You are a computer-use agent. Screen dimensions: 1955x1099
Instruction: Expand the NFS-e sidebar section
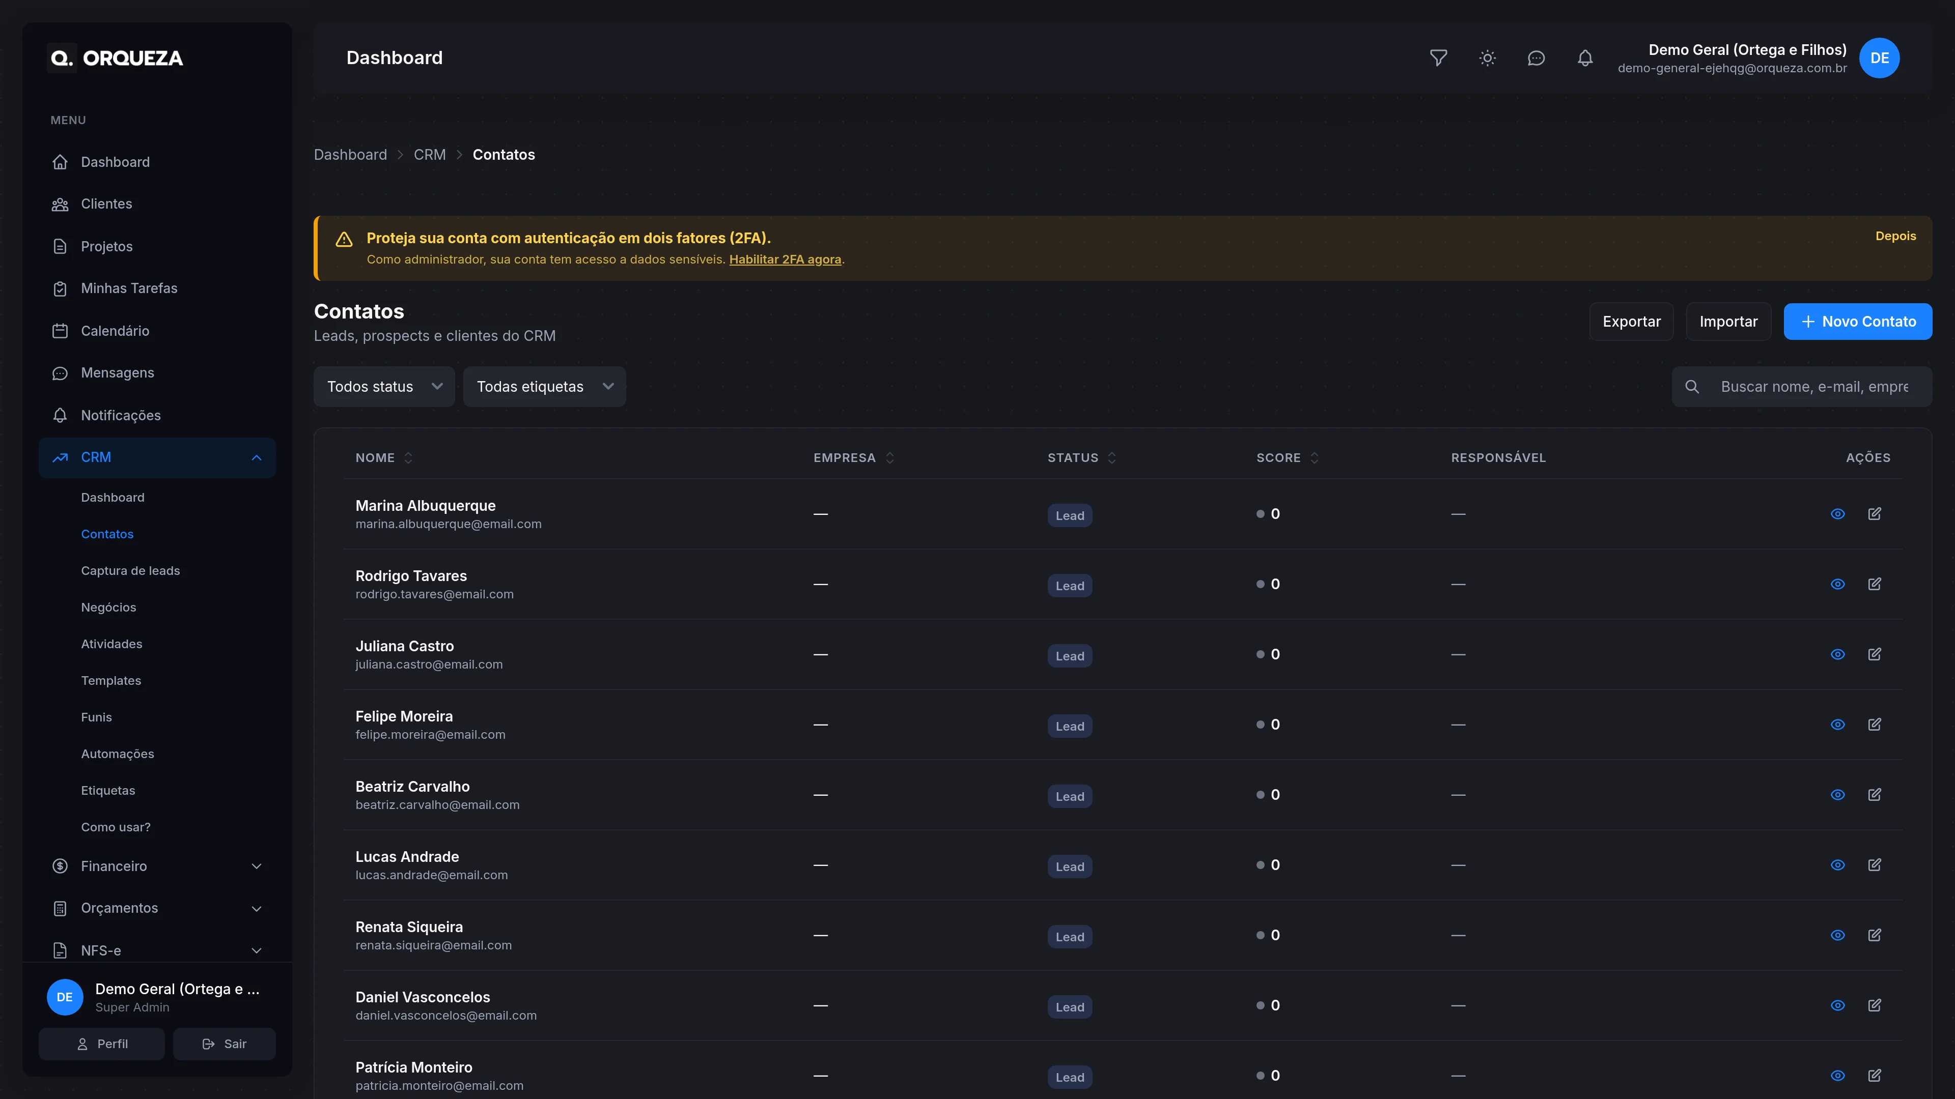tap(157, 950)
